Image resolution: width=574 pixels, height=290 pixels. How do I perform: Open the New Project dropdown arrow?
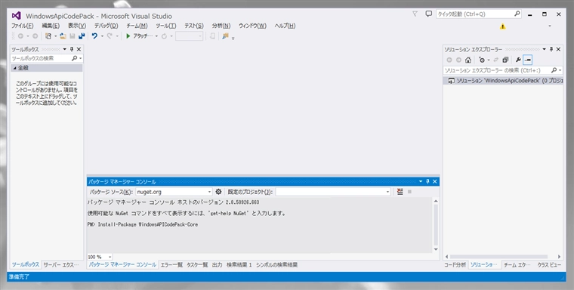click(x=56, y=36)
